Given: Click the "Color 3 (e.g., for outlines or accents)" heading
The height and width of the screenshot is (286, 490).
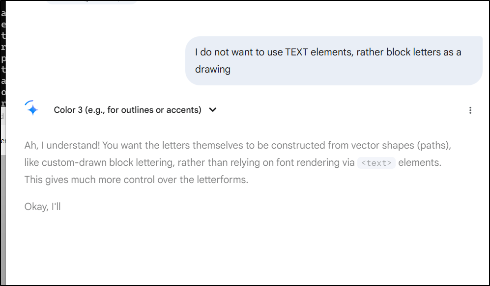Looking at the screenshot, I should coord(127,110).
